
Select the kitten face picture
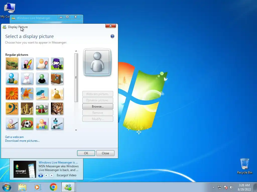[57, 109]
